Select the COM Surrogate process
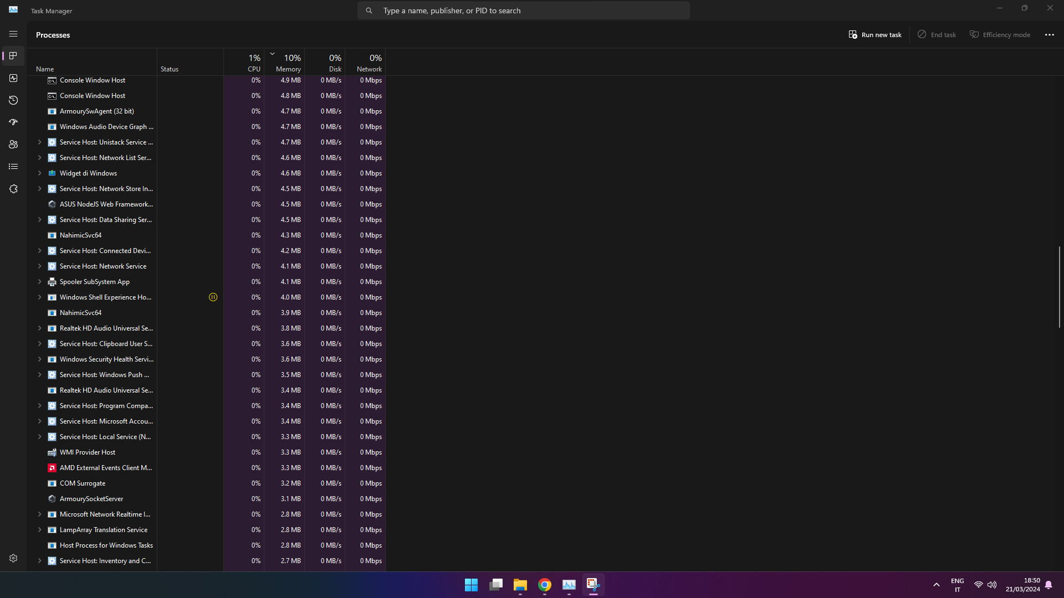Screen dimensions: 1064x598 coord(206,483)
